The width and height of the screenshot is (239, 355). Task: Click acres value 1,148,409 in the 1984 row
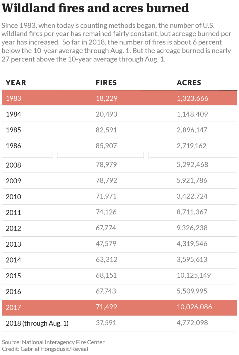click(192, 114)
